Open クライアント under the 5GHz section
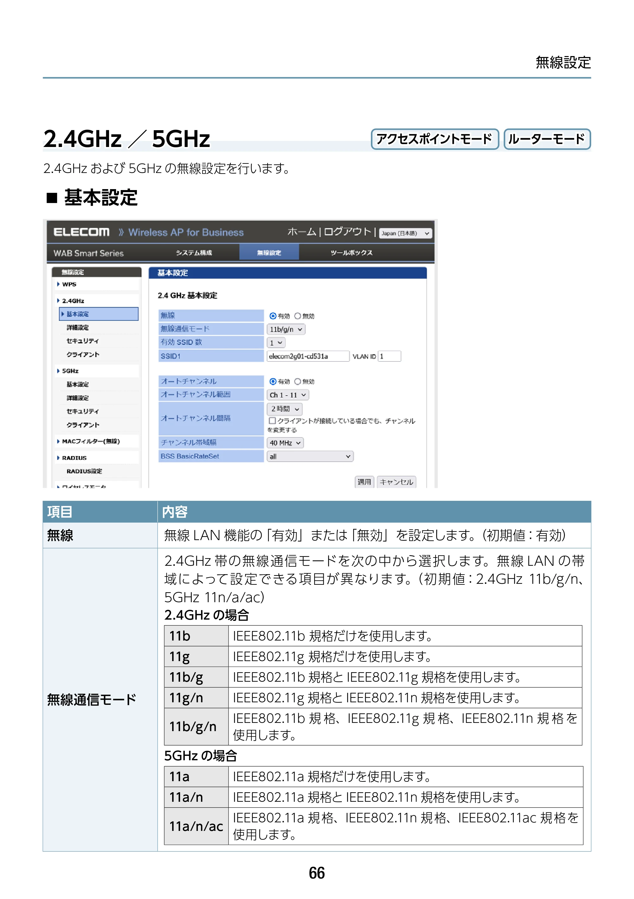This screenshot has height=899, width=634. pyautogui.click(x=83, y=425)
